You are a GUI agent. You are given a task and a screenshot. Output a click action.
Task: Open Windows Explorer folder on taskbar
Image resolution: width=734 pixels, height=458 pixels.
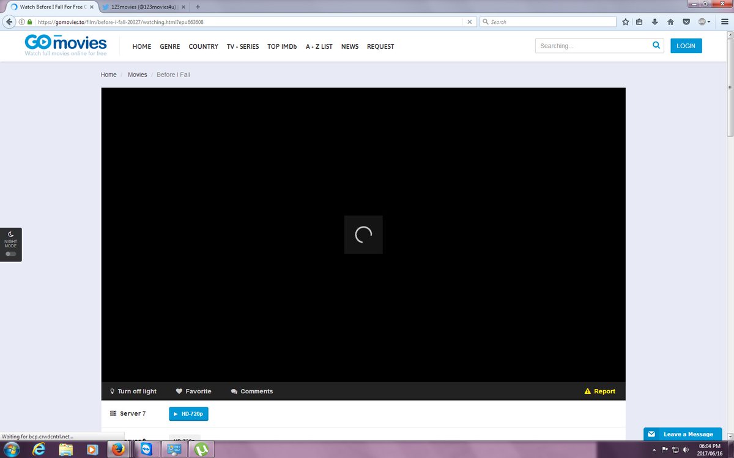[66, 449]
